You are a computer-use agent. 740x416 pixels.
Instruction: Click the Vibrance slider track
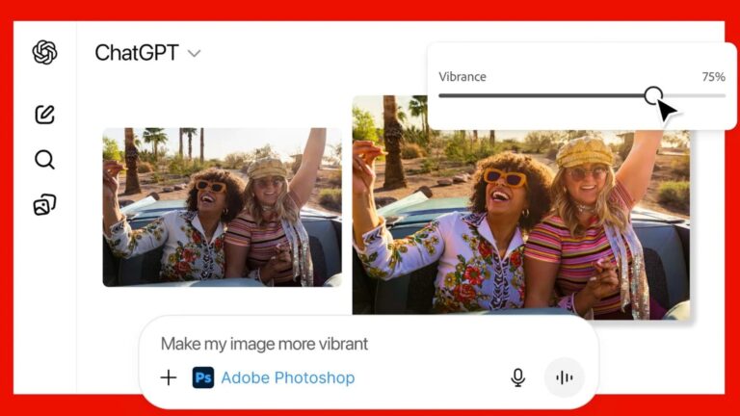(582, 95)
